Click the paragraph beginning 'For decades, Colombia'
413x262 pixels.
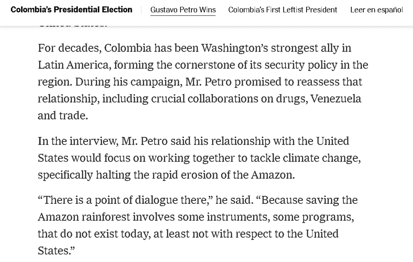click(203, 81)
